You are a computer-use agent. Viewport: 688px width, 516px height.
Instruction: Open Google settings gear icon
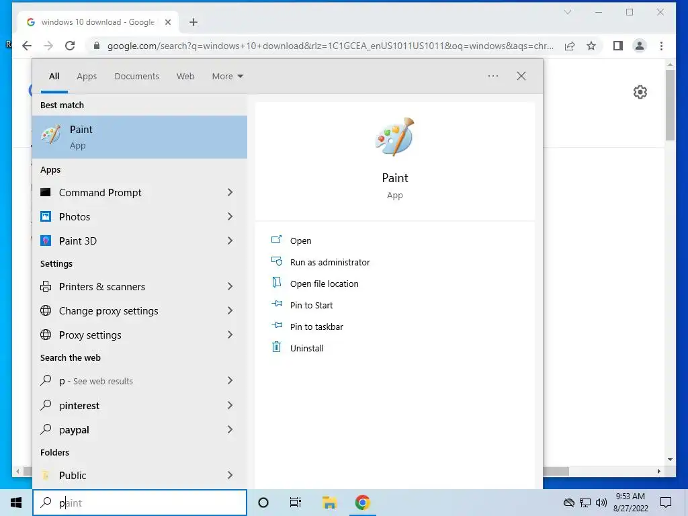tap(640, 92)
